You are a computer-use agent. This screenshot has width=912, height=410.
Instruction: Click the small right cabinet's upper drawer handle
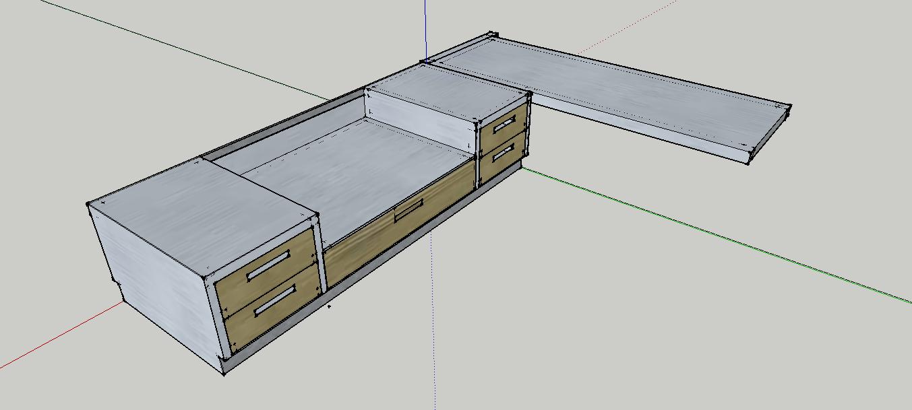(x=505, y=125)
